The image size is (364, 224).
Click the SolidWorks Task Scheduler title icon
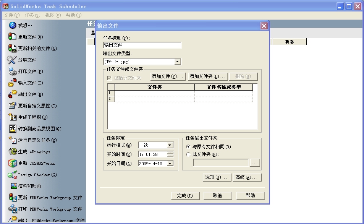pyautogui.click(x=5, y=6)
